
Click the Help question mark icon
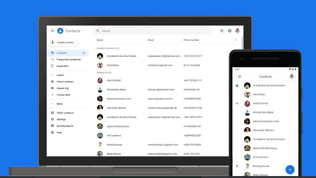click(x=53, y=133)
